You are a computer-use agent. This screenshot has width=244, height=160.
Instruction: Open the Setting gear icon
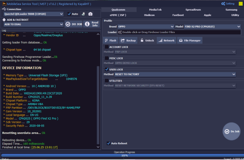[223, 4]
